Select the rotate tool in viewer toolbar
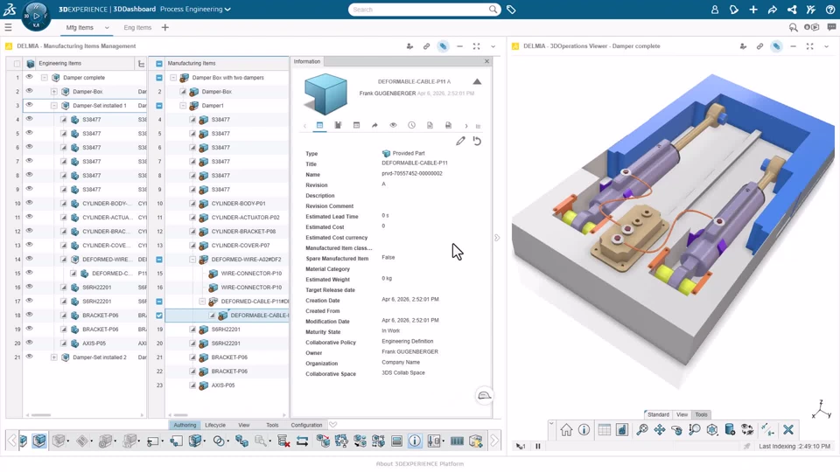The height and width of the screenshot is (472, 840). pyautogui.click(x=677, y=430)
